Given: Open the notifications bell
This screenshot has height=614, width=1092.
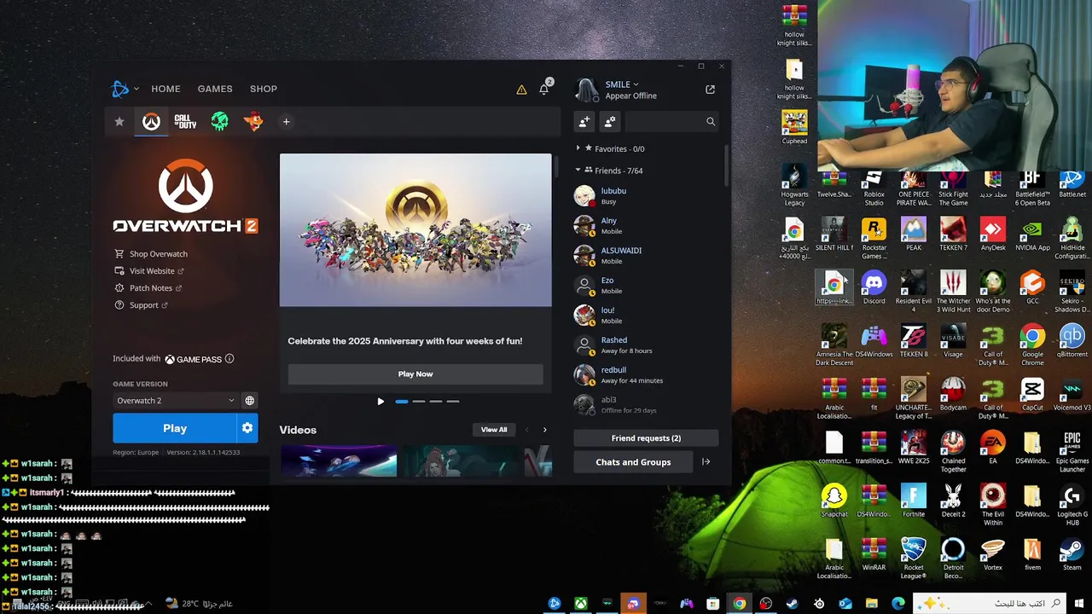Looking at the screenshot, I should (544, 90).
